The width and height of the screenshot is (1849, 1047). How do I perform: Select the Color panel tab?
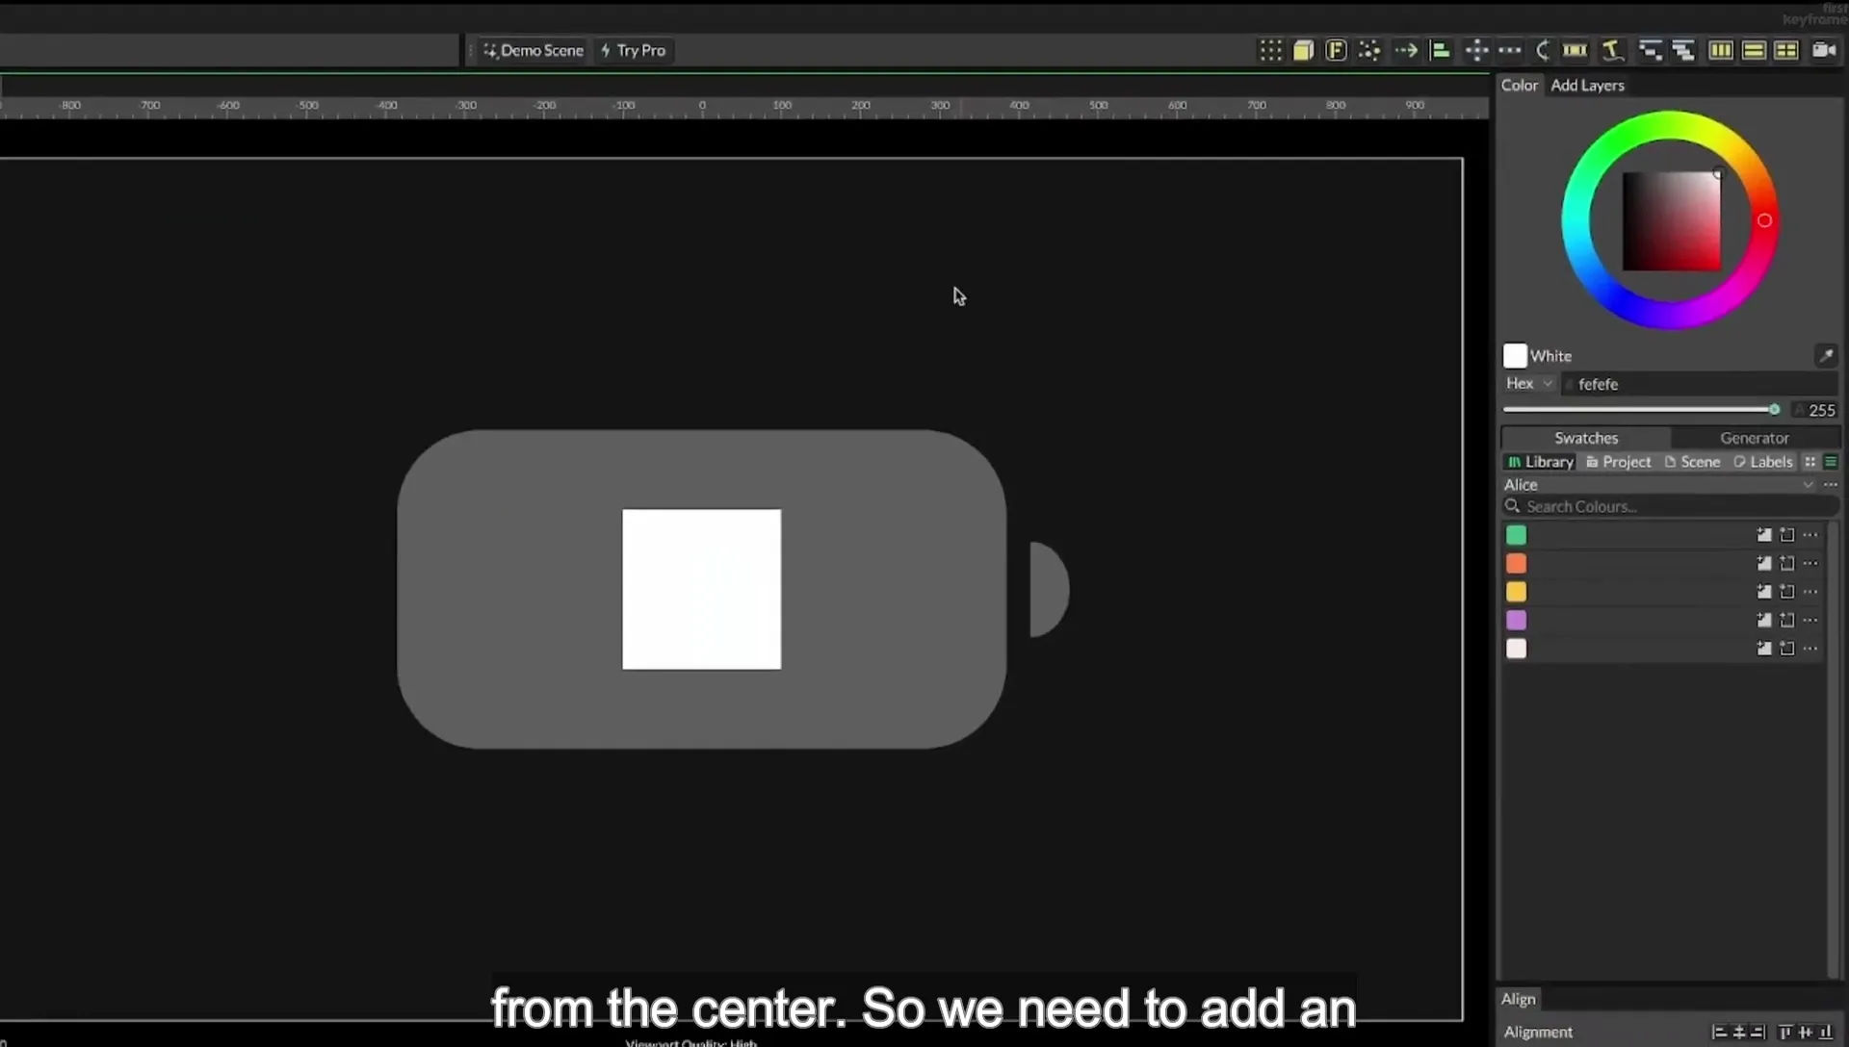pos(1520,86)
